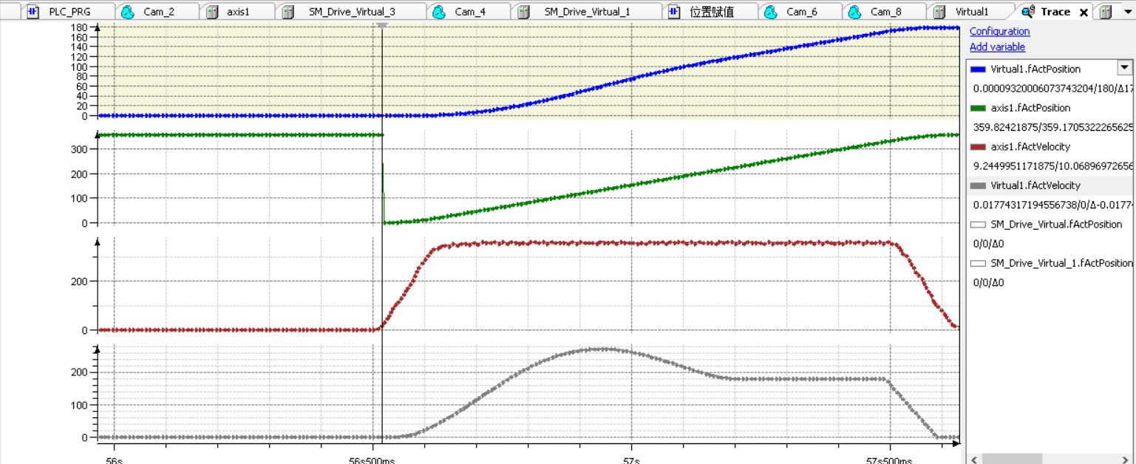Click the 0/0/Δ0 value under SM_Drive_Virtual_1.fActPosition
The width and height of the screenshot is (1136, 464).
(988, 282)
